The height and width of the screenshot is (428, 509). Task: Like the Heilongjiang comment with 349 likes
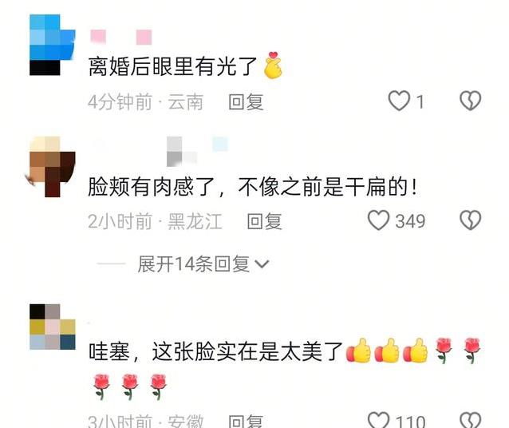pos(378,220)
